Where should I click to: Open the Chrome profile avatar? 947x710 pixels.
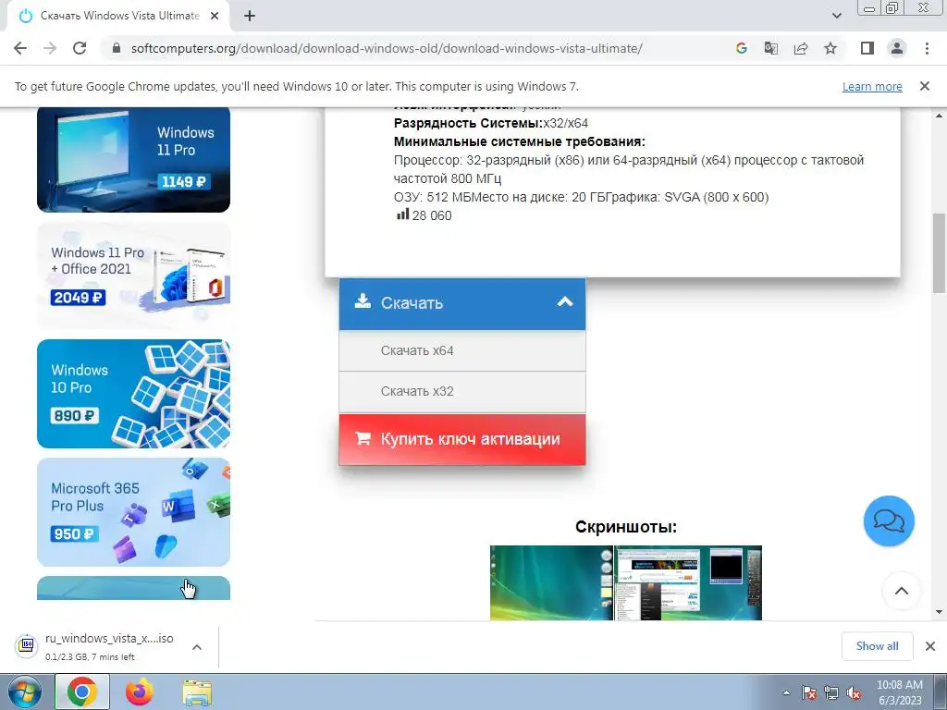click(x=897, y=48)
